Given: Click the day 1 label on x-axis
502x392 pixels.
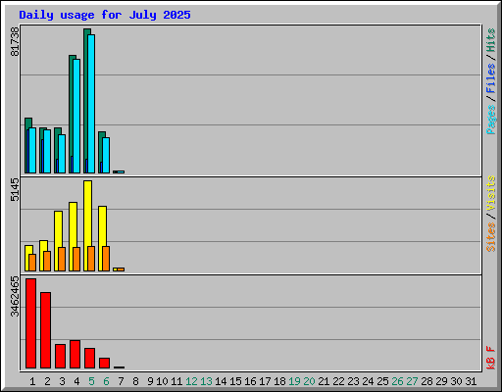Looking at the screenshot, I should pos(32,381).
